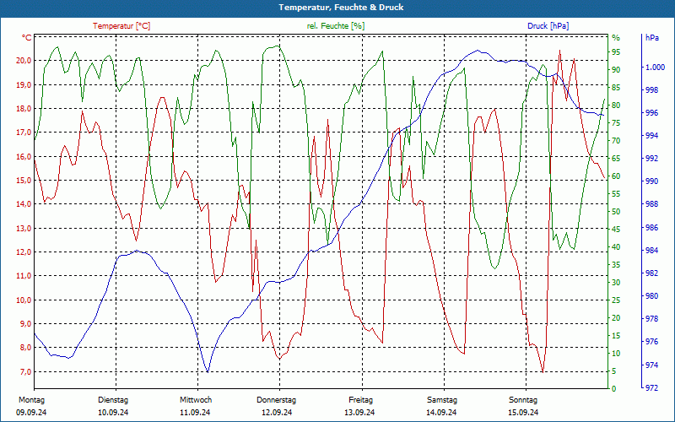Click the '30' humidity axis value
The width and height of the screenshot is (675, 422).
616,283
